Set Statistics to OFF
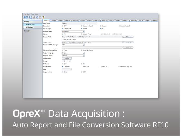This screenshot has height=138, width=182. 63,64
